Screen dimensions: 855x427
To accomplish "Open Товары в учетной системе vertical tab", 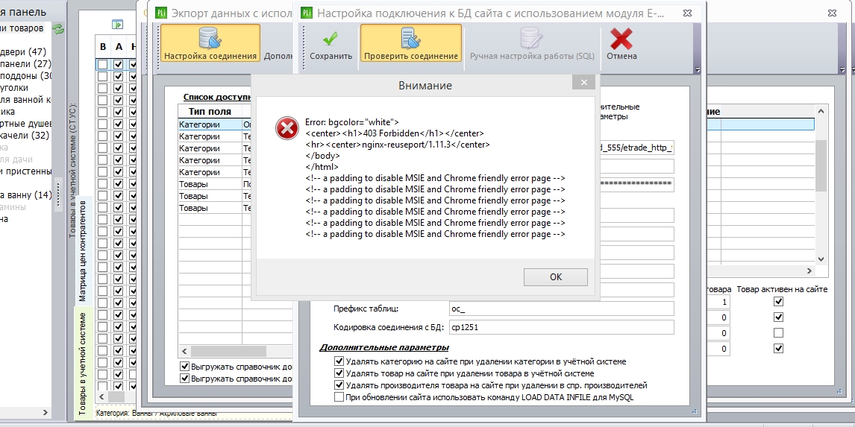I will tap(82, 364).
